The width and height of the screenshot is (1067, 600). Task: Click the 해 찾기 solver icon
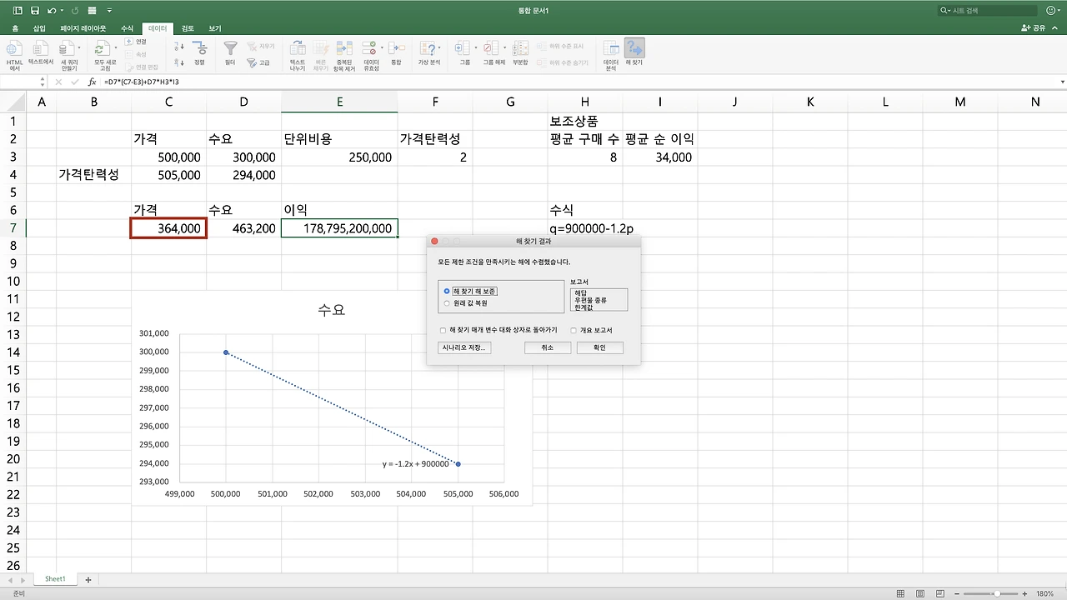(634, 48)
